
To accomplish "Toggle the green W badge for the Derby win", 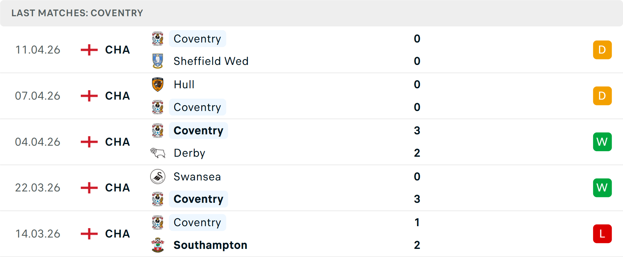I will pos(602,141).
